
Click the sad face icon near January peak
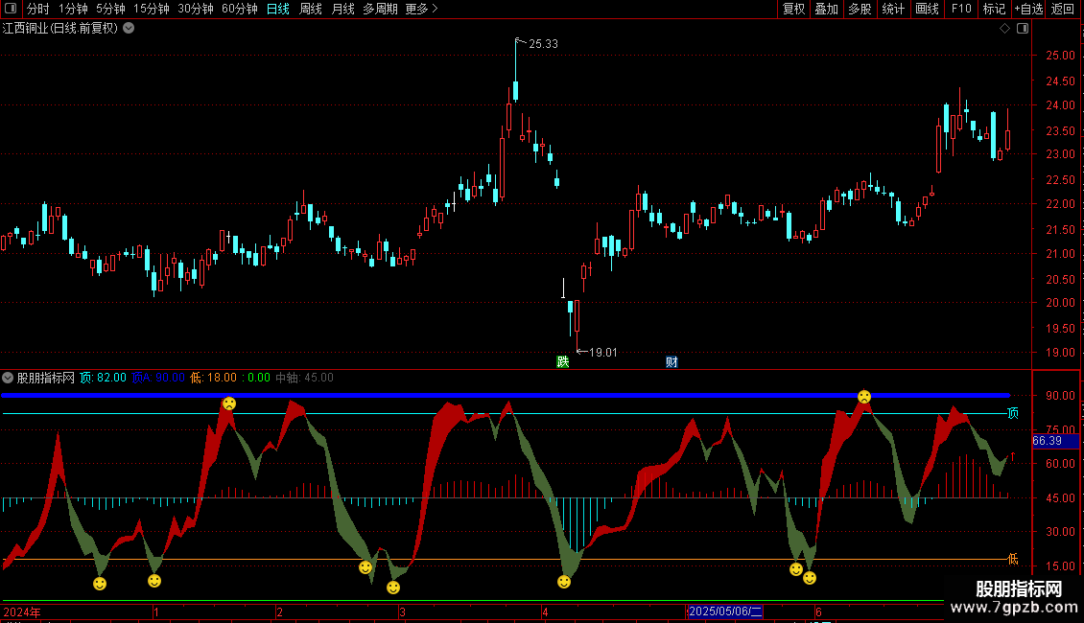229,404
